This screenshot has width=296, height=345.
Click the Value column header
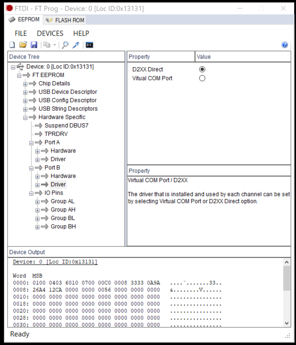coord(243,57)
